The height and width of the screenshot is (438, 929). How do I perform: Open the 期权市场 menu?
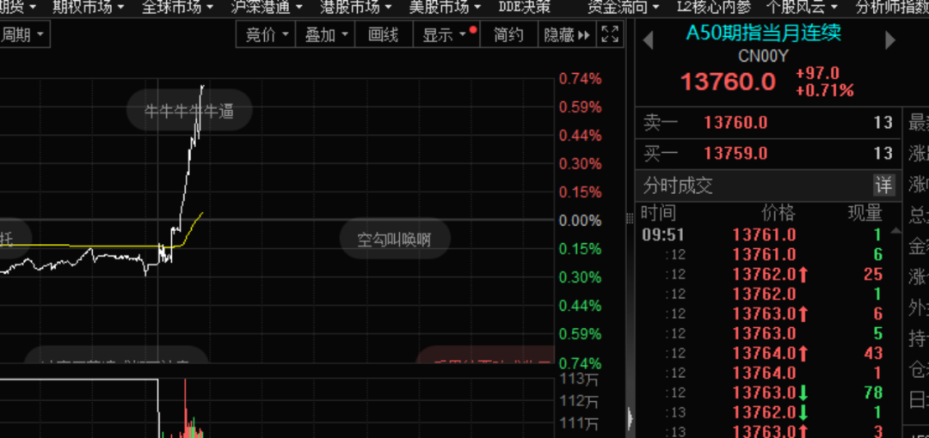click(88, 7)
